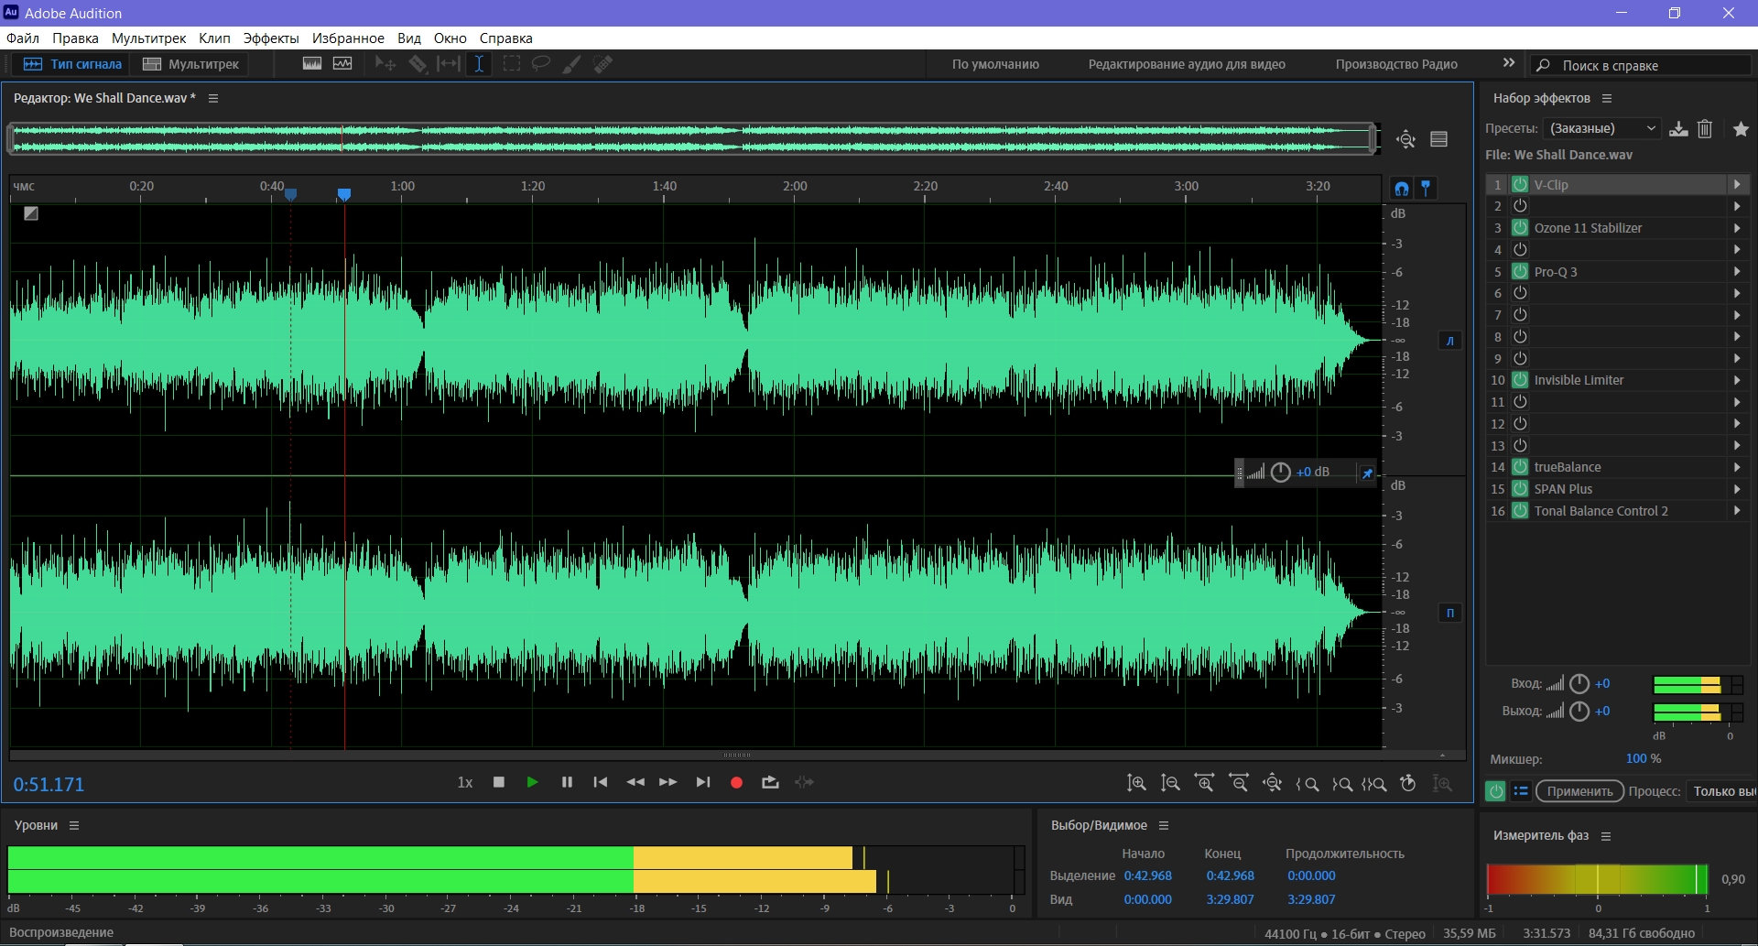
Task: Open arrow menu for Ozone 11 Stabilizer slot
Action: click(x=1737, y=228)
